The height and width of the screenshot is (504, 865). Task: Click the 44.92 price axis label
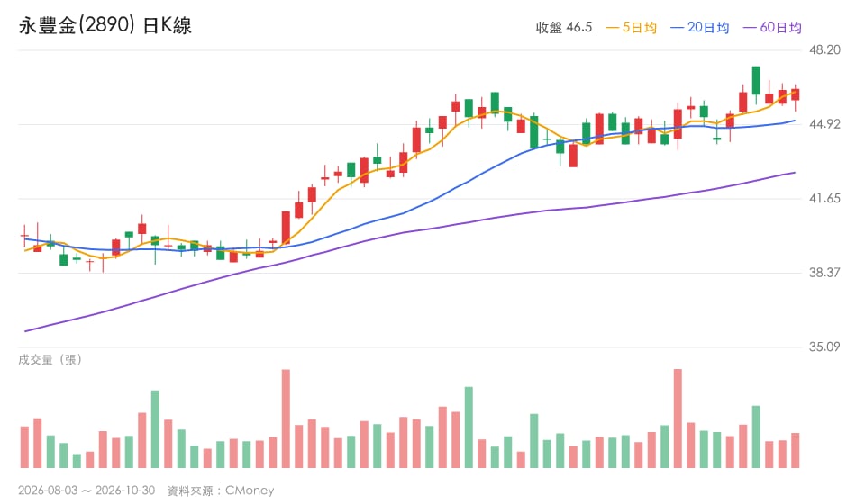click(824, 124)
